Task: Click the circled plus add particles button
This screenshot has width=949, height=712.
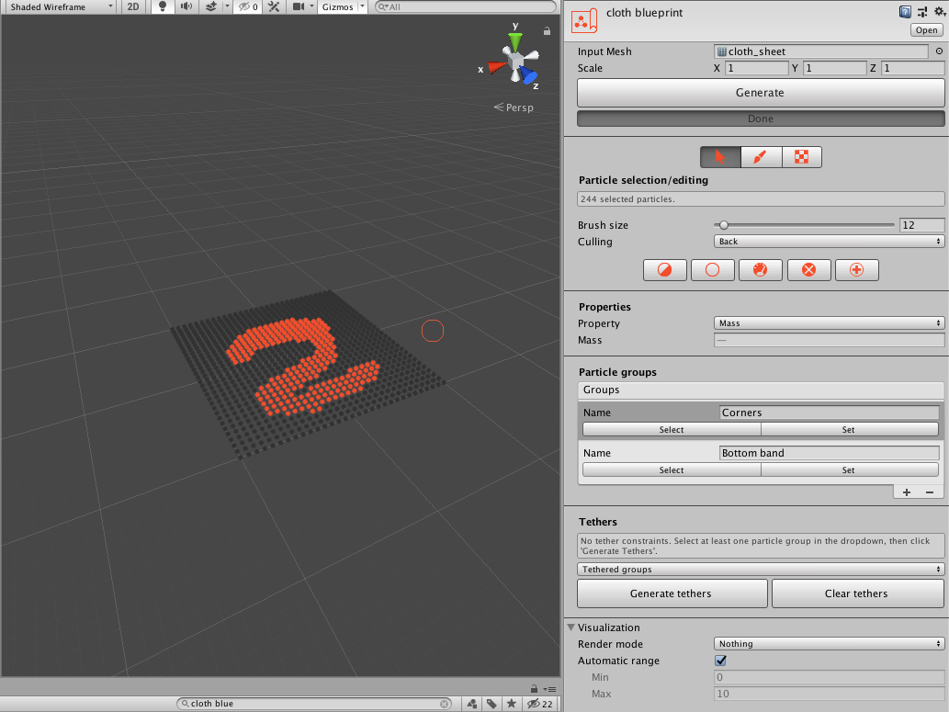Action: click(x=856, y=270)
